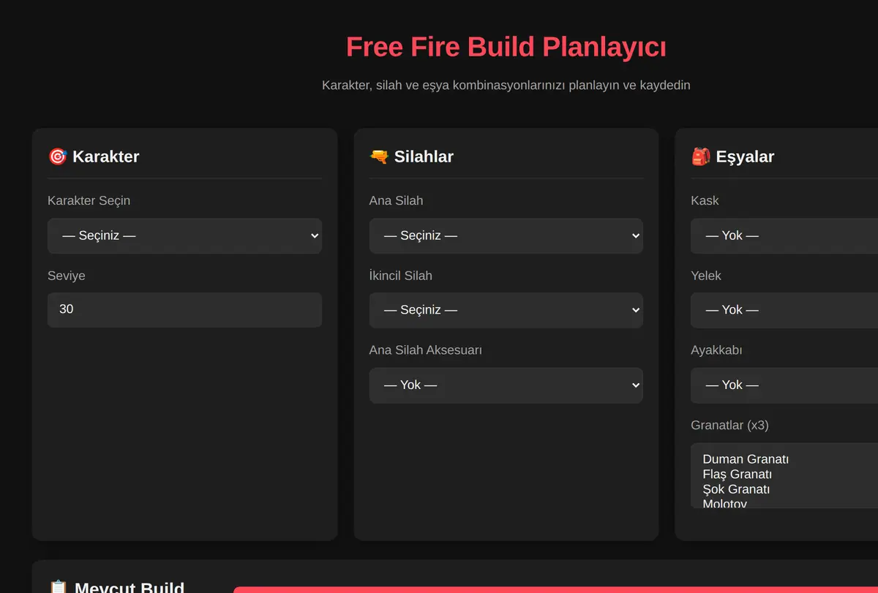Open the Yelek dropdown

[x=784, y=310]
